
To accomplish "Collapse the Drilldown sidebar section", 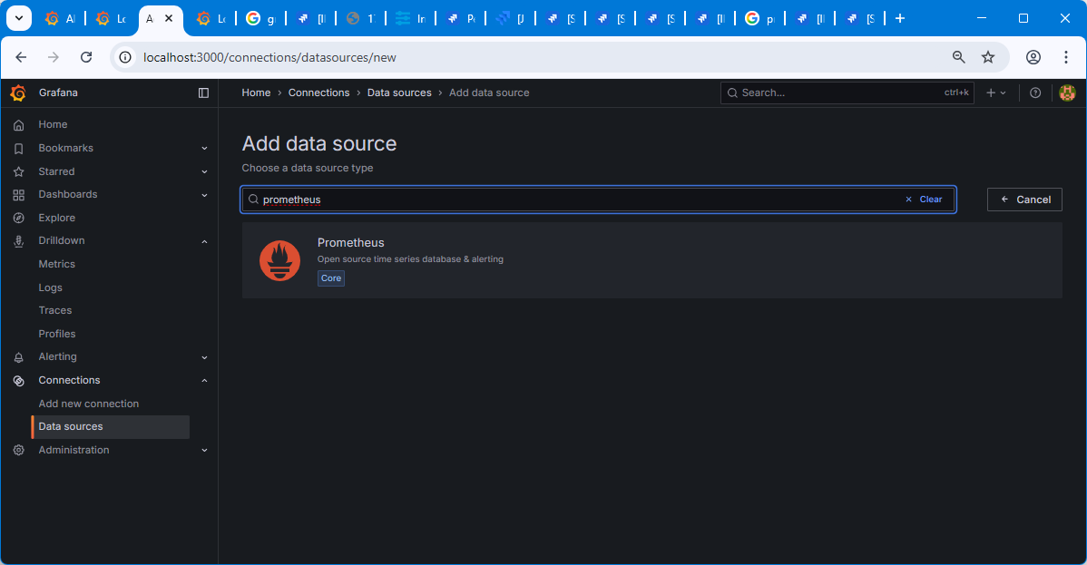I will [204, 241].
